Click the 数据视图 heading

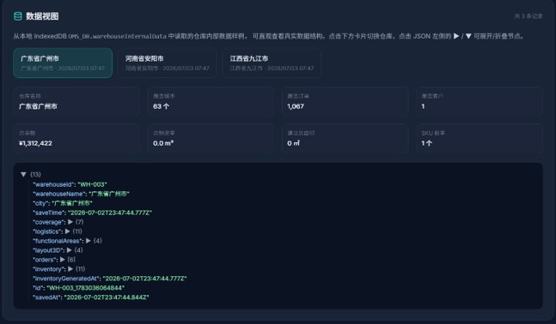(x=42, y=16)
